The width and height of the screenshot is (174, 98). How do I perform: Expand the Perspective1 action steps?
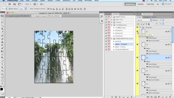[x=114, y=30]
